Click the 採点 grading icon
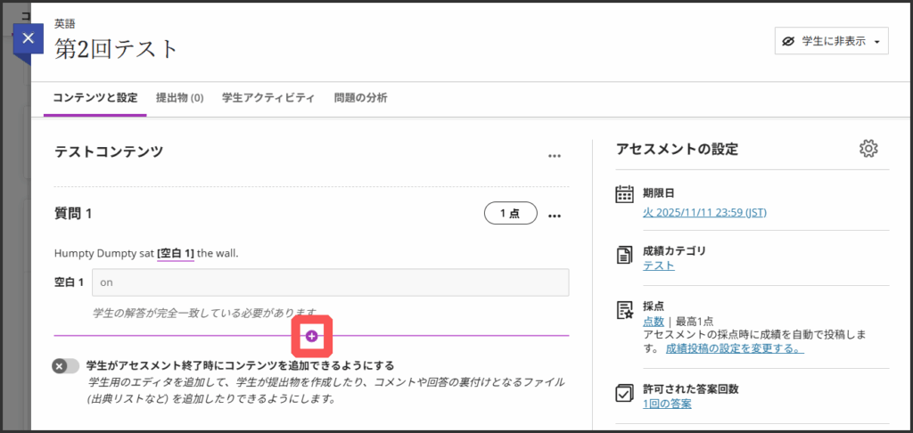The height and width of the screenshot is (433, 913). click(624, 310)
